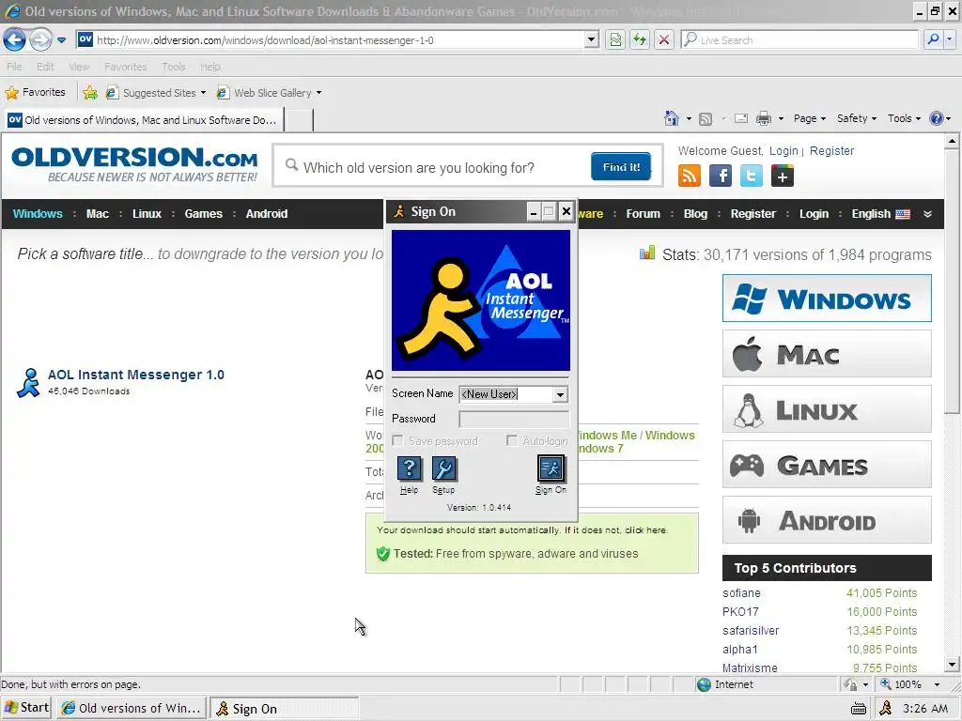Screen dimensions: 962x721
Task: Open the Safety menu dropdown
Action: click(857, 118)
